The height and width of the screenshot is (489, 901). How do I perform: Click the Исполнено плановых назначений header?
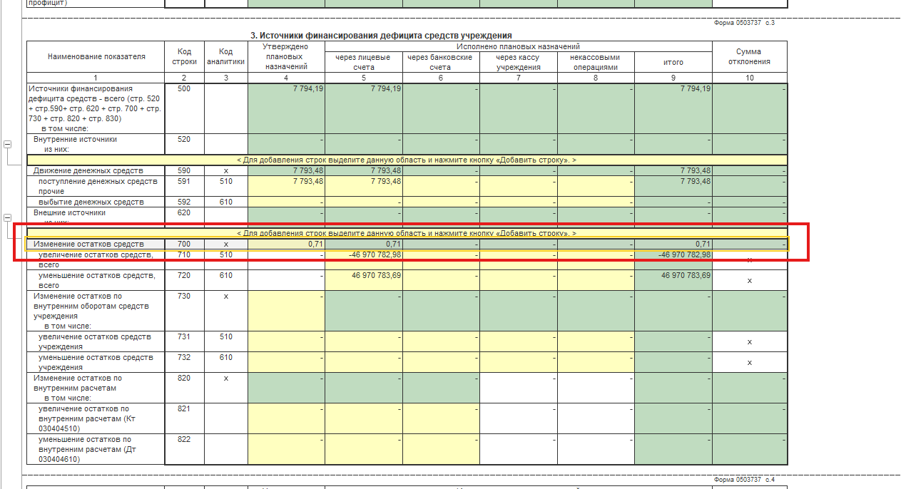[x=519, y=46]
